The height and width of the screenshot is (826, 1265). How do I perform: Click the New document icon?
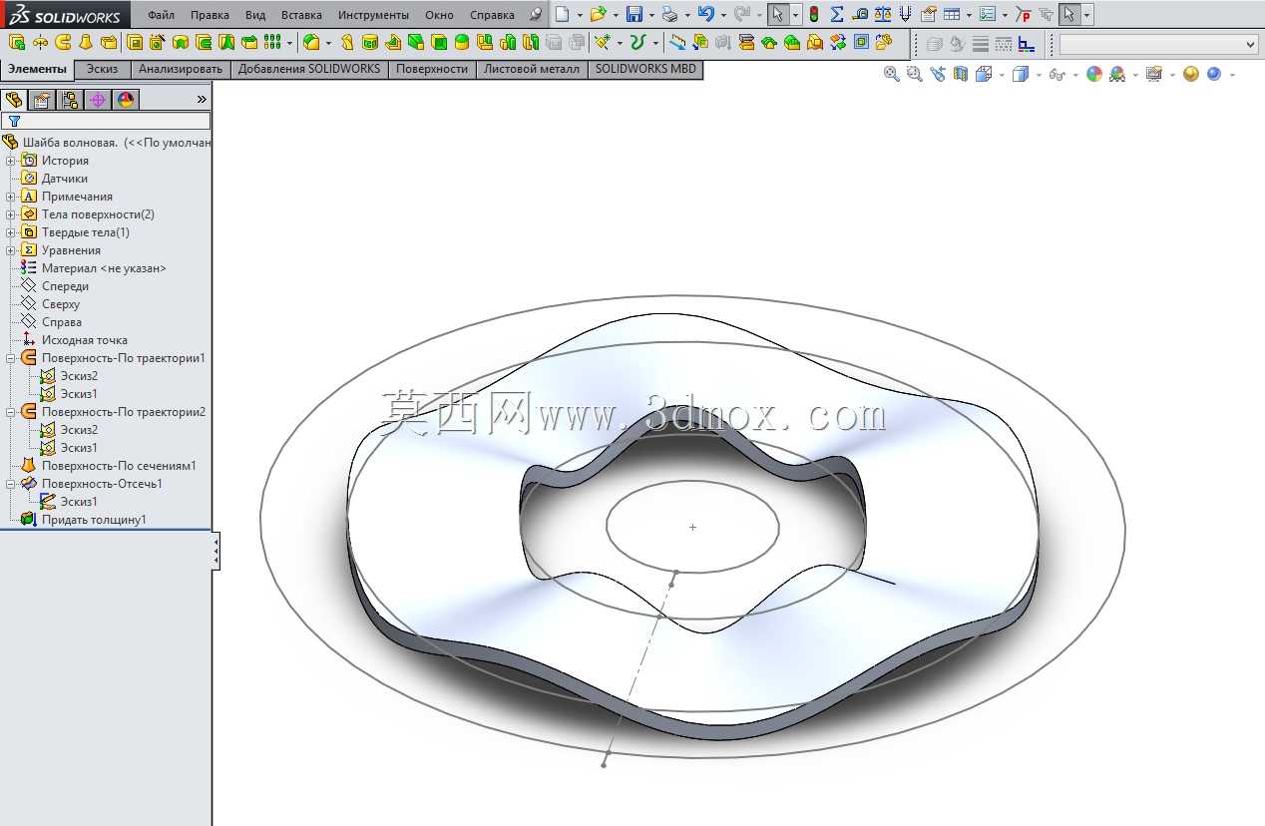[x=564, y=15]
